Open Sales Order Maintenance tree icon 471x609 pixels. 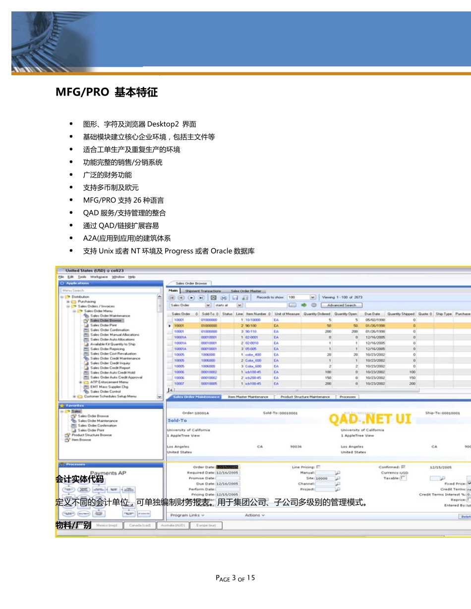[86, 316]
